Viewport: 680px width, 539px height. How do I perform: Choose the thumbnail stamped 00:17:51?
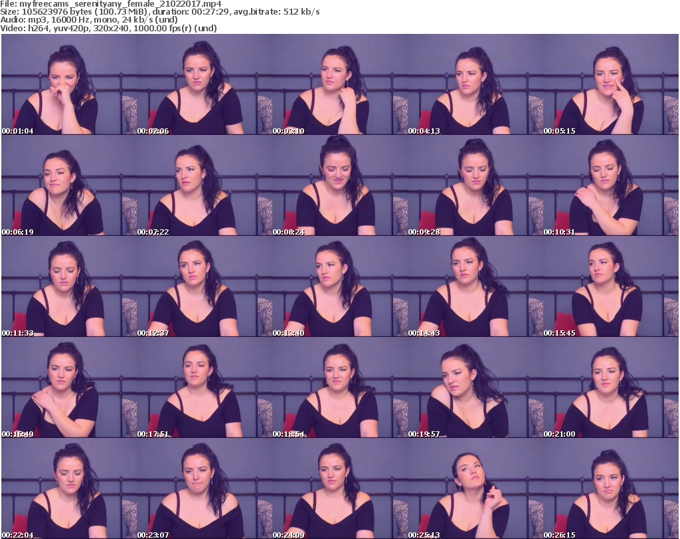tap(205, 387)
